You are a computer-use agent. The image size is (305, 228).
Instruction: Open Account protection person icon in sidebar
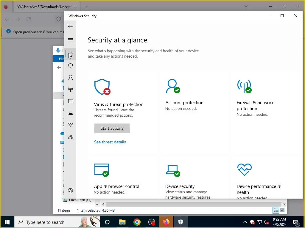click(70, 77)
